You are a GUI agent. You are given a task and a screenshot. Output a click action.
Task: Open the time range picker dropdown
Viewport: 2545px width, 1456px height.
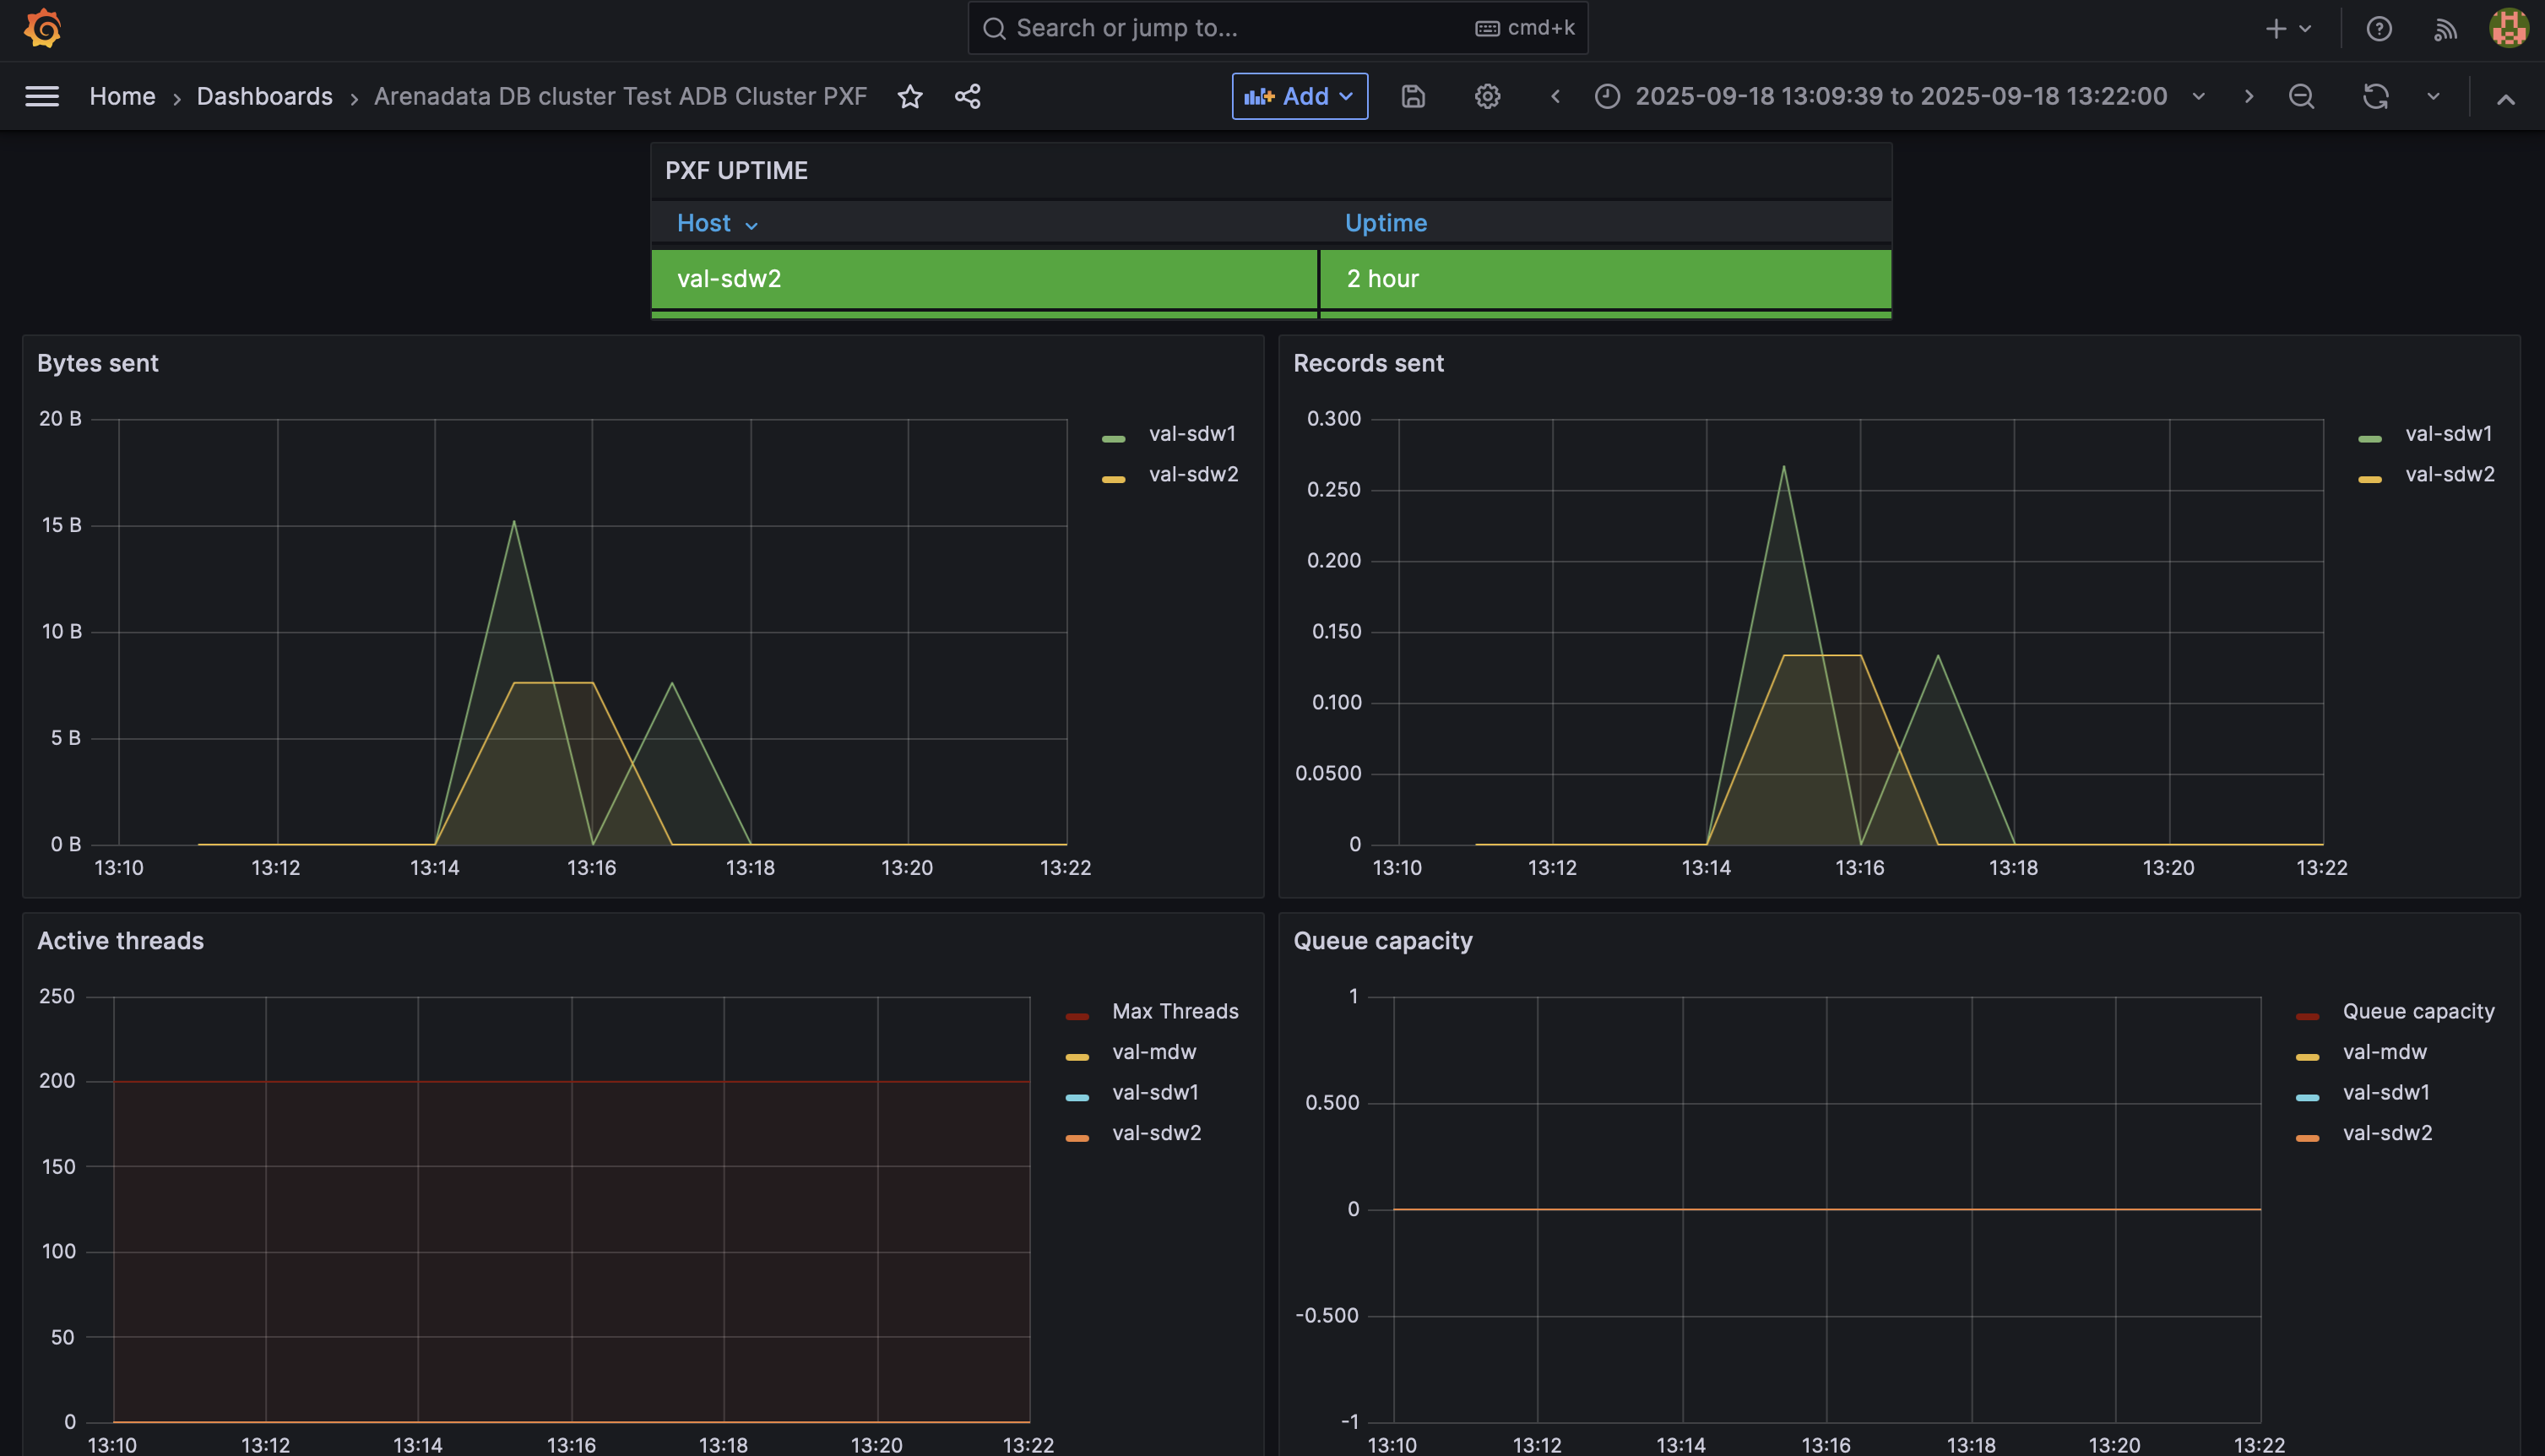coord(1900,96)
